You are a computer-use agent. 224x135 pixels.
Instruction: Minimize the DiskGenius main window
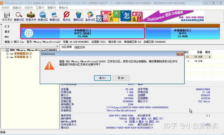click(x=206, y=3)
